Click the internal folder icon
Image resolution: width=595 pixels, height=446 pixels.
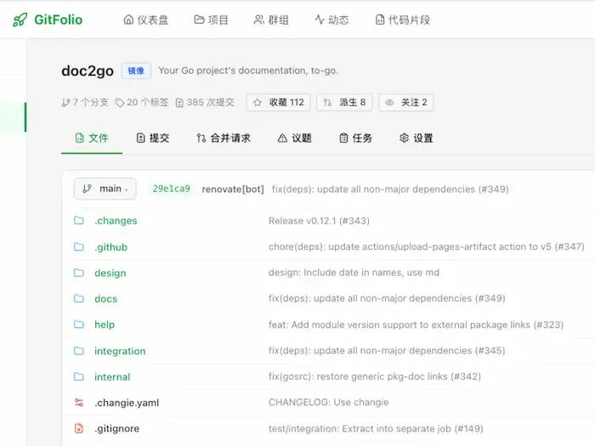[79, 376]
